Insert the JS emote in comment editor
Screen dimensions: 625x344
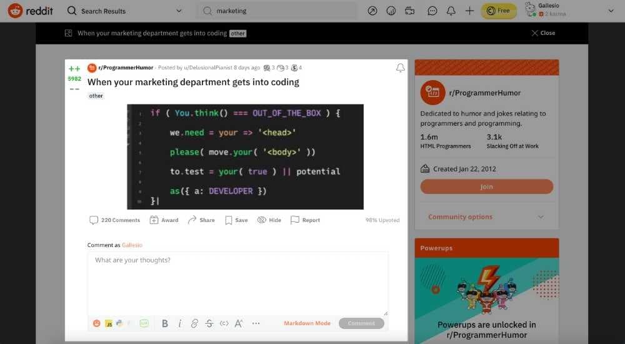click(108, 323)
